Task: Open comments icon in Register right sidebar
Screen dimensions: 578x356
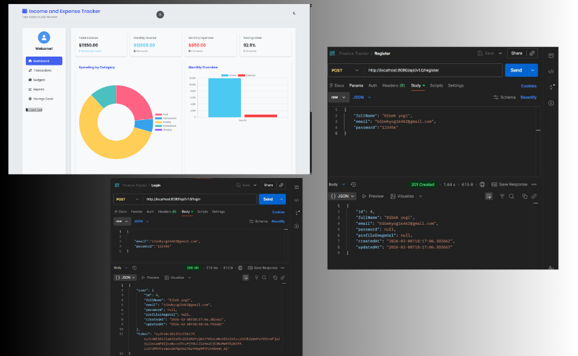Action: click(x=551, y=56)
